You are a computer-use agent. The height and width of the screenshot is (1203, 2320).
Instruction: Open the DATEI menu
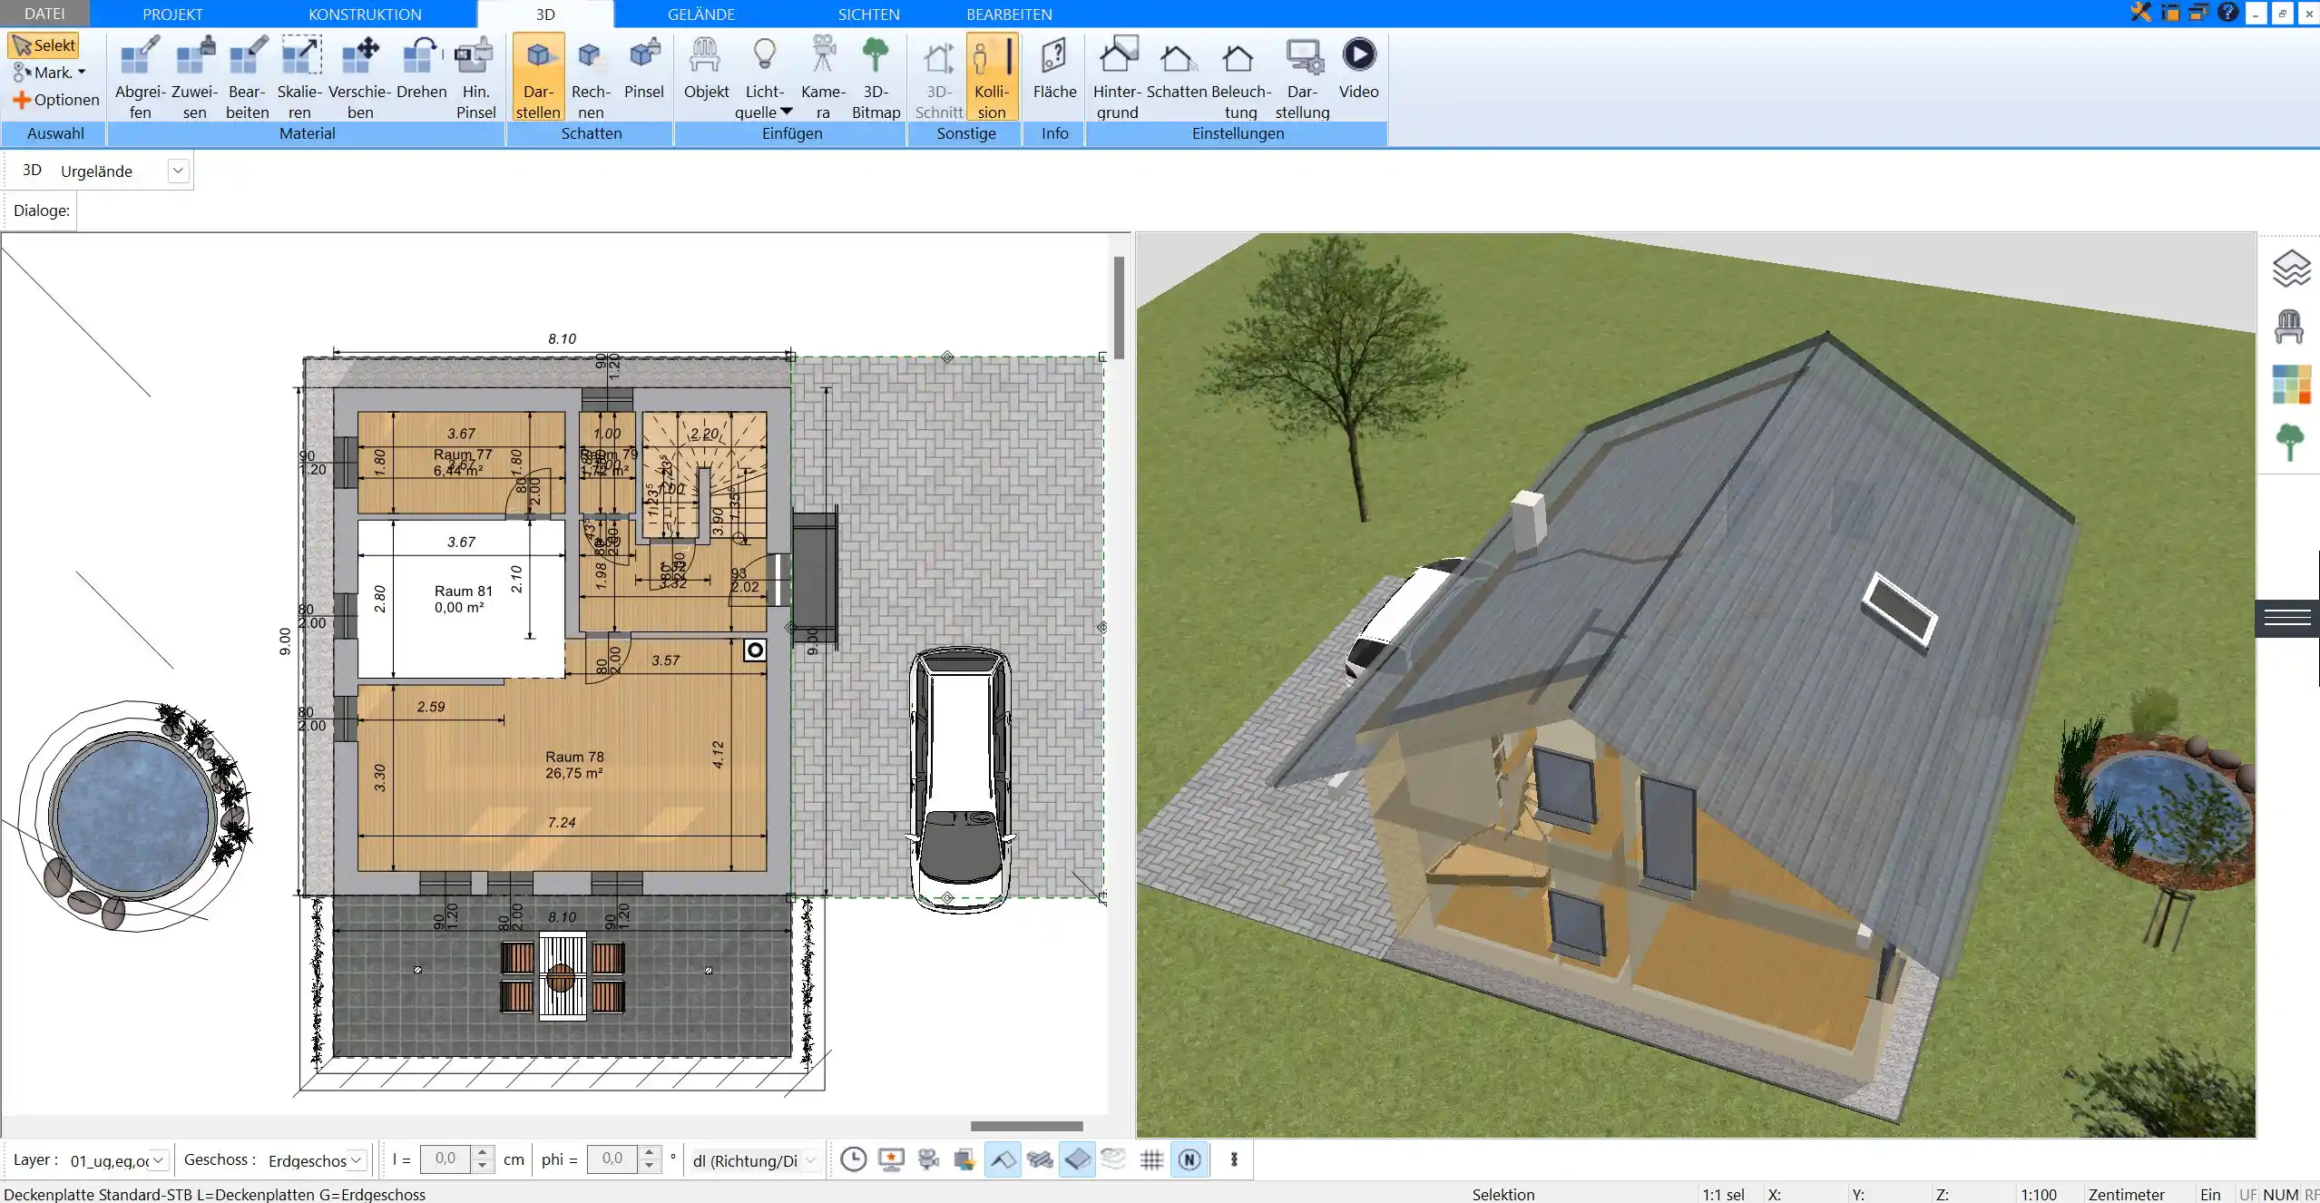pyautogui.click(x=44, y=14)
